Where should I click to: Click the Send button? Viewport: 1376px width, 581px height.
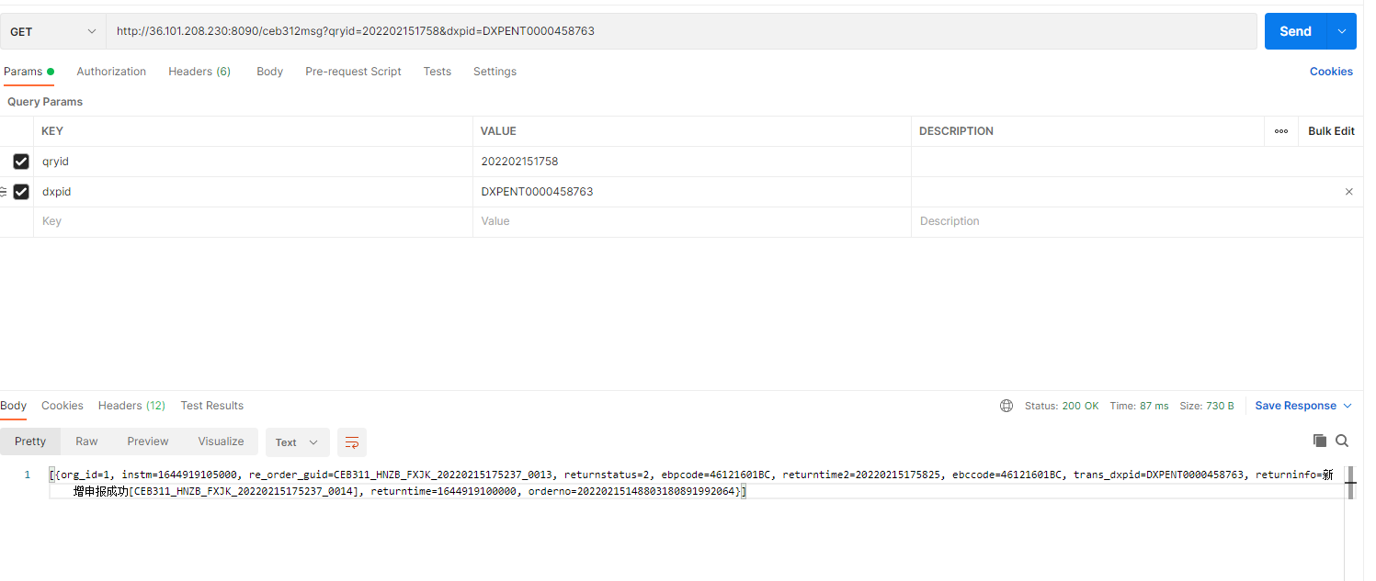pos(1295,31)
